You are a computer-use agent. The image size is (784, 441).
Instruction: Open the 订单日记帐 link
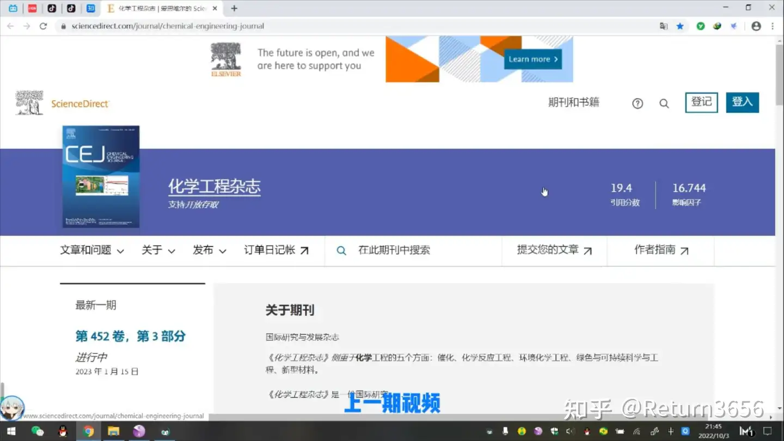277,250
